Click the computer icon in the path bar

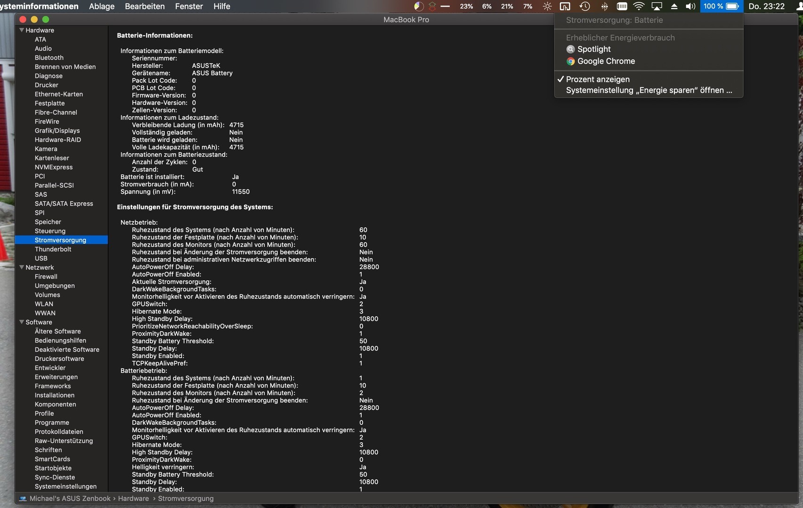point(23,499)
